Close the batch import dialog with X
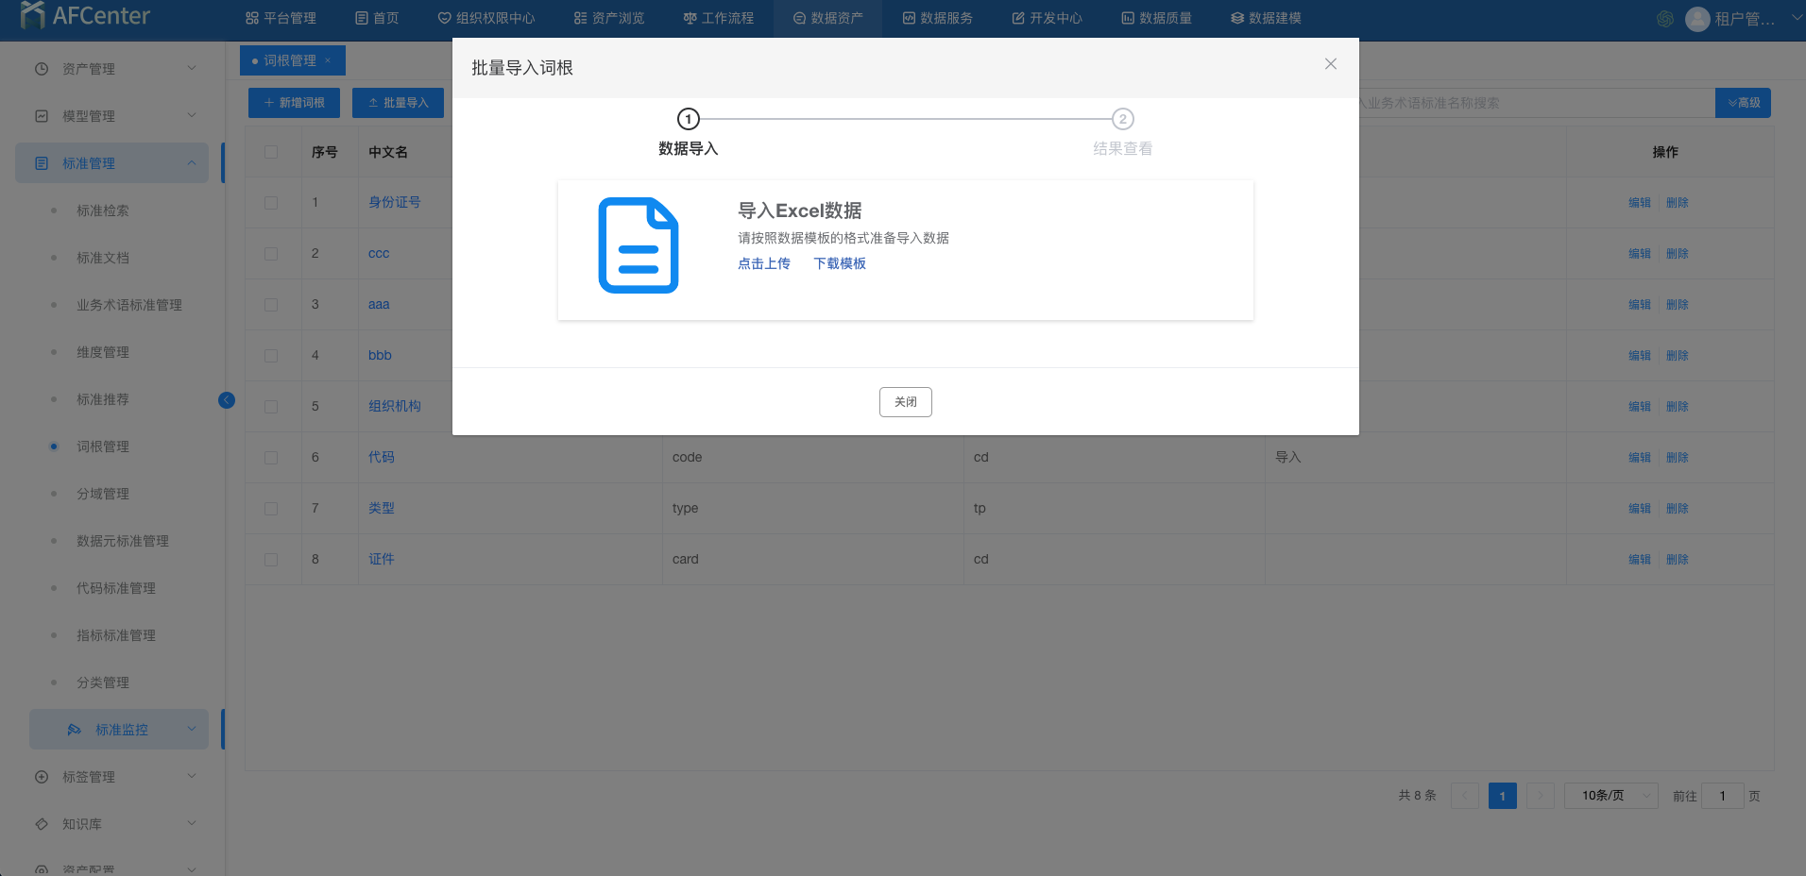This screenshot has height=876, width=1806. click(x=1330, y=64)
